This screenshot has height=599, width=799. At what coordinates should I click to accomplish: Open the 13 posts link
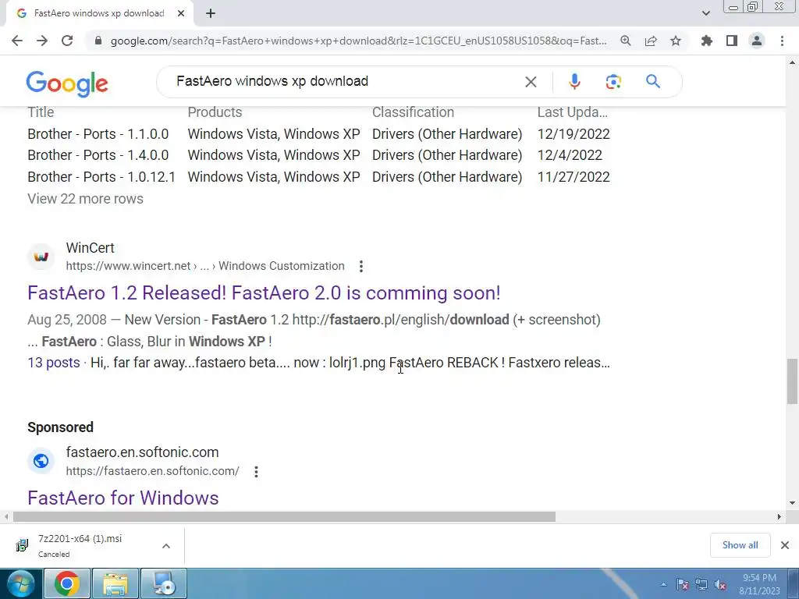(x=54, y=363)
